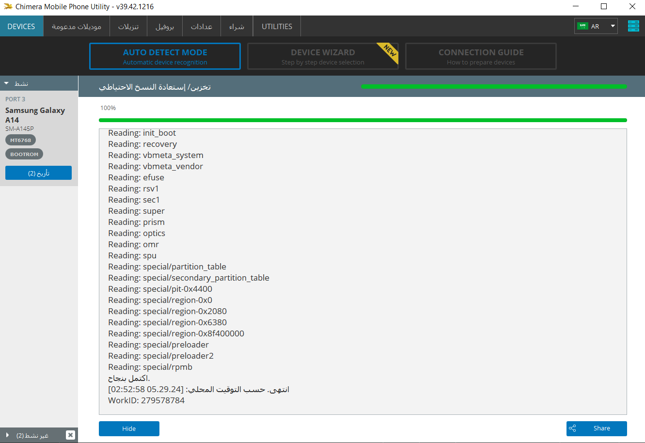Screen dimensions: 645x443
Task: Click the 'Reading: special/pit-0x4400' line
Action: click(160, 289)
